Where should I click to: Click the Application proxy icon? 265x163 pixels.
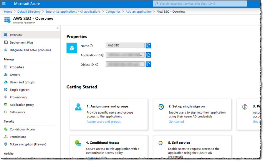(6, 105)
